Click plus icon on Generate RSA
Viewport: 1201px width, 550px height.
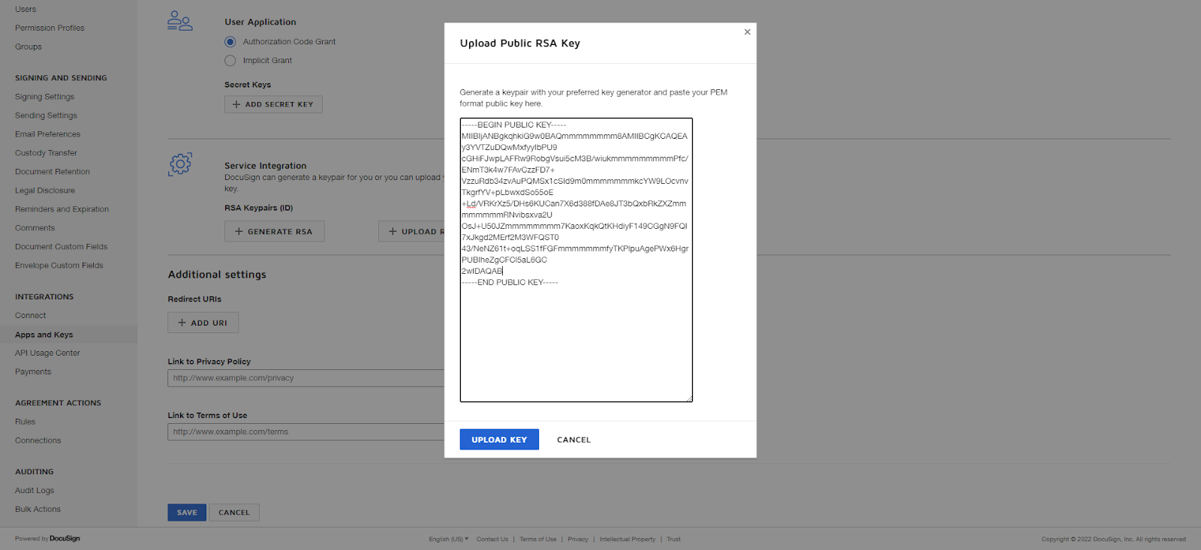click(239, 232)
